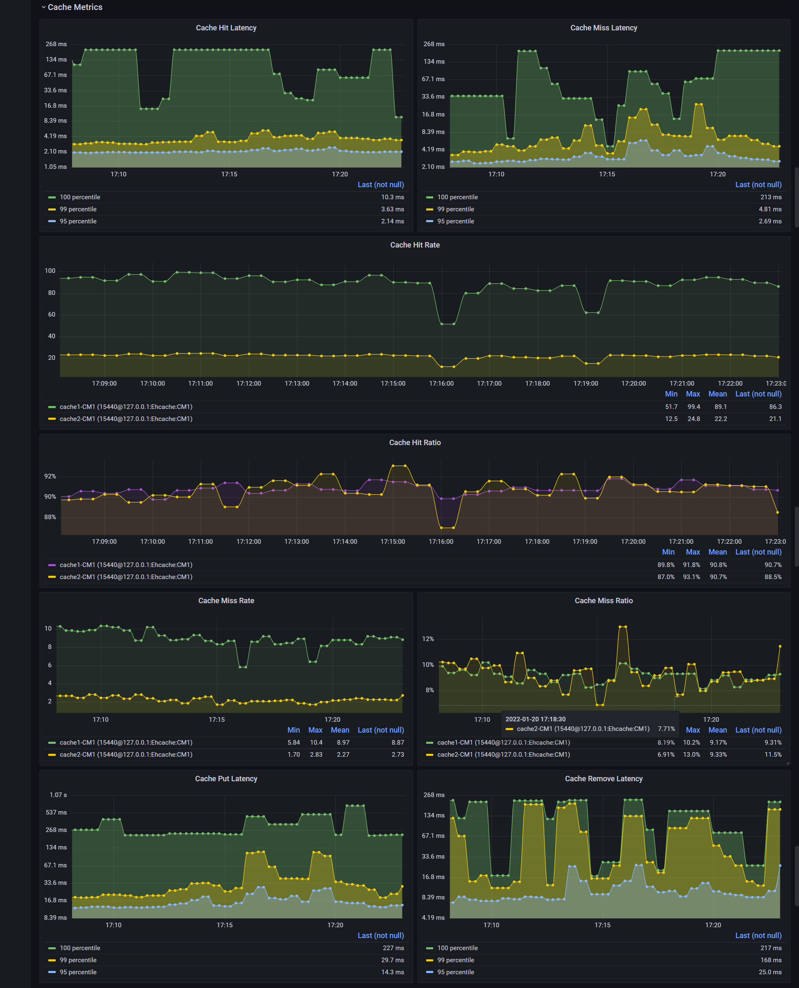Click yellow swatch of Cache Put Latency 99 percentile
This screenshot has width=799, height=988.
pos(52,960)
